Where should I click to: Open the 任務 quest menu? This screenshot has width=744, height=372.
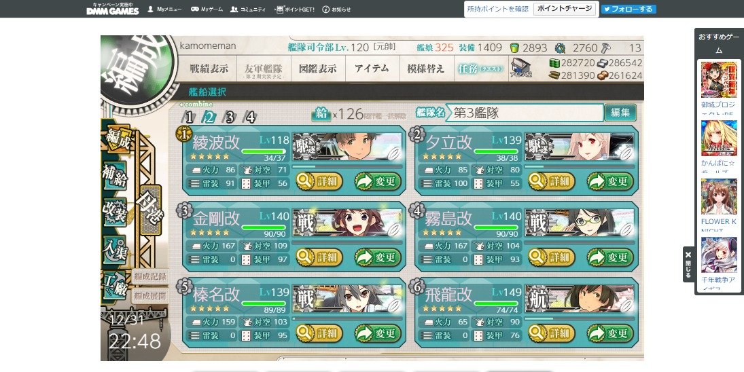tap(480, 69)
